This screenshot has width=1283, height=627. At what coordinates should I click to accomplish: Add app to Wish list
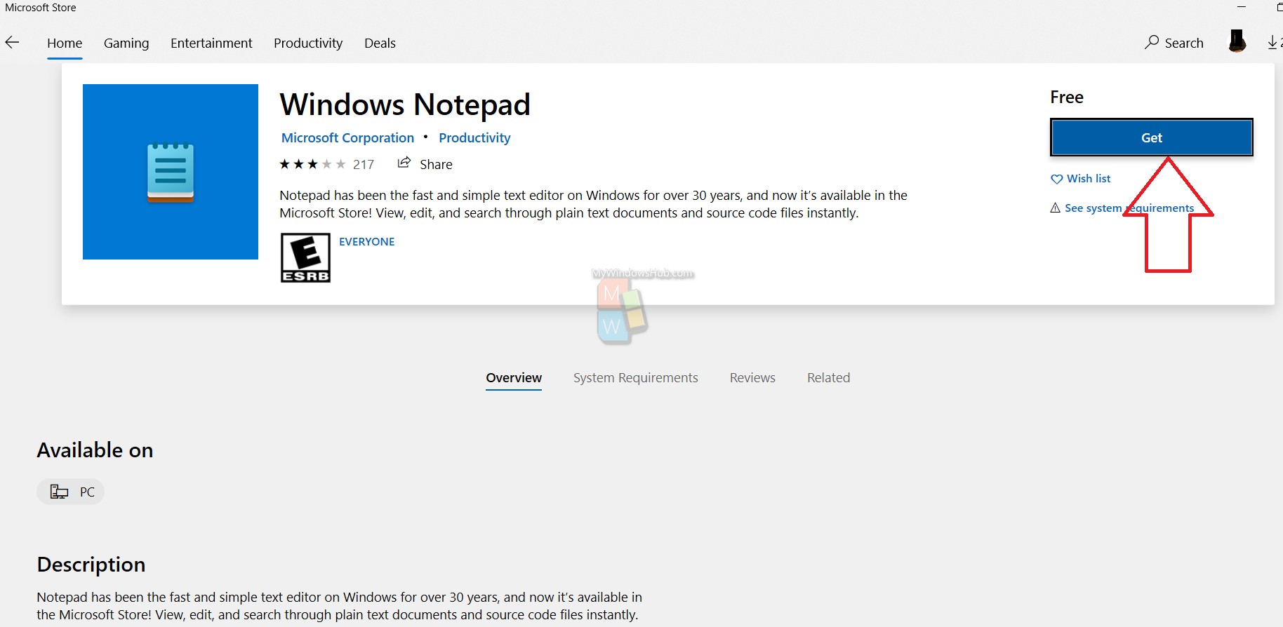click(x=1081, y=179)
